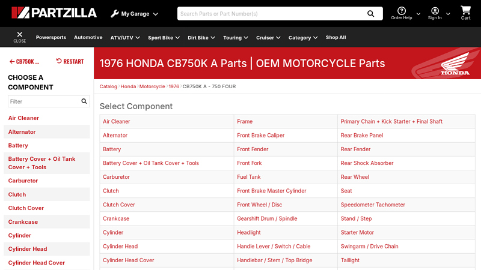Close the navigation with X icon

[x=20, y=34]
